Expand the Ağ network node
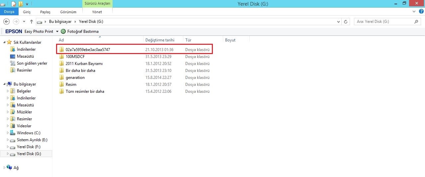Screen dimensions: 425x177 (x=4, y=167)
